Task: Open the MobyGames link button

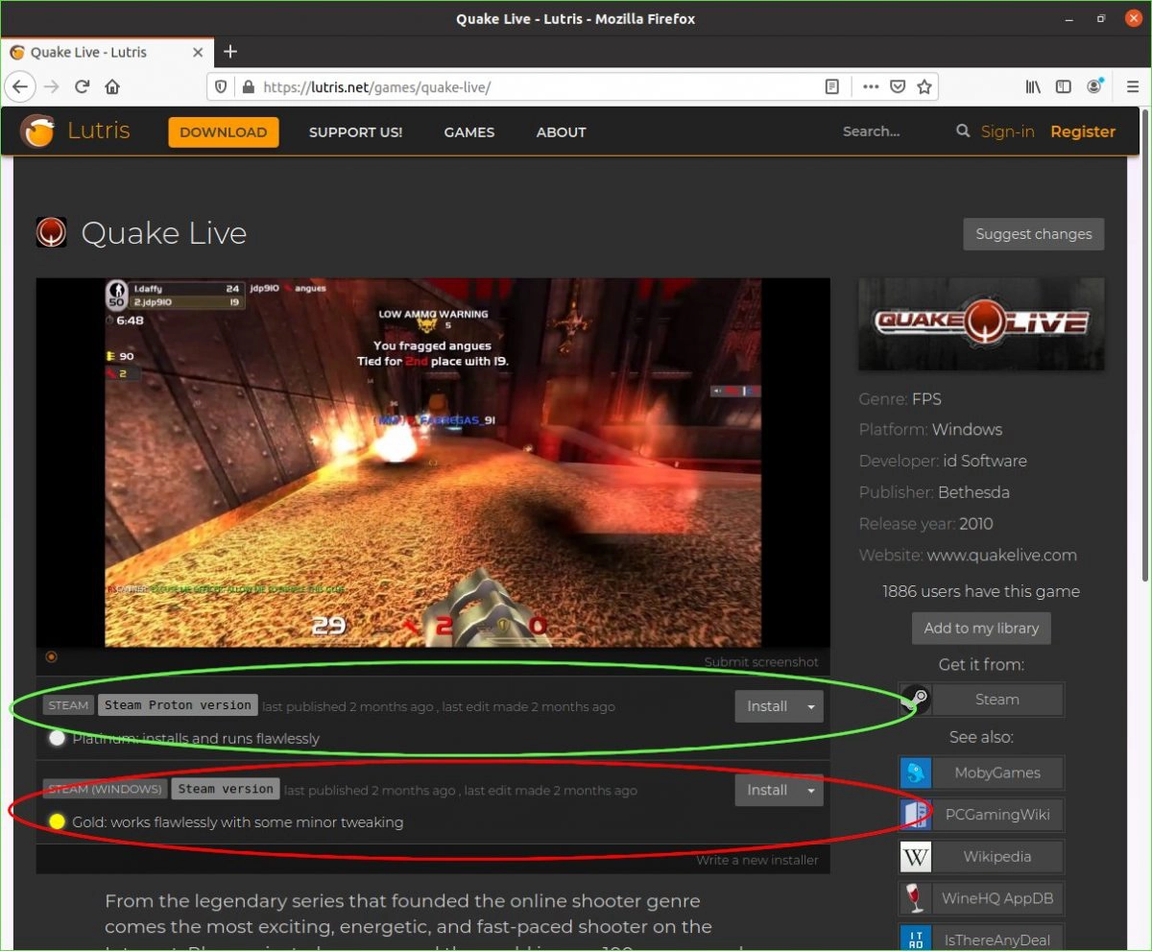Action: pos(997,773)
